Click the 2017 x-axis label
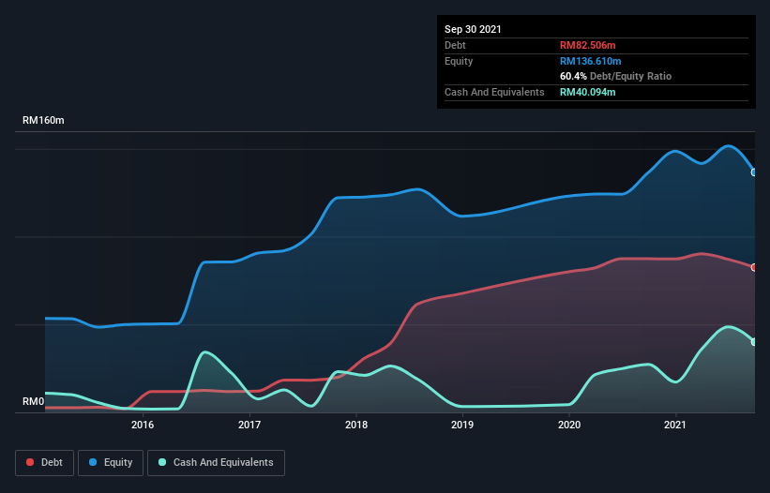 tap(249, 425)
